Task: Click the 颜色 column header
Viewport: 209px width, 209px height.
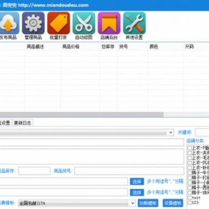Action: (154, 46)
